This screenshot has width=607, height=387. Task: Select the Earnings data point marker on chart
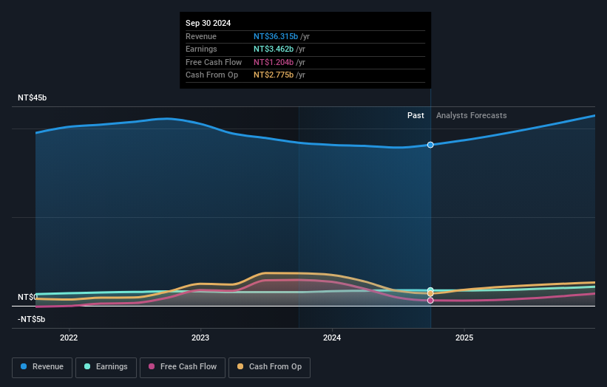click(x=430, y=290)
